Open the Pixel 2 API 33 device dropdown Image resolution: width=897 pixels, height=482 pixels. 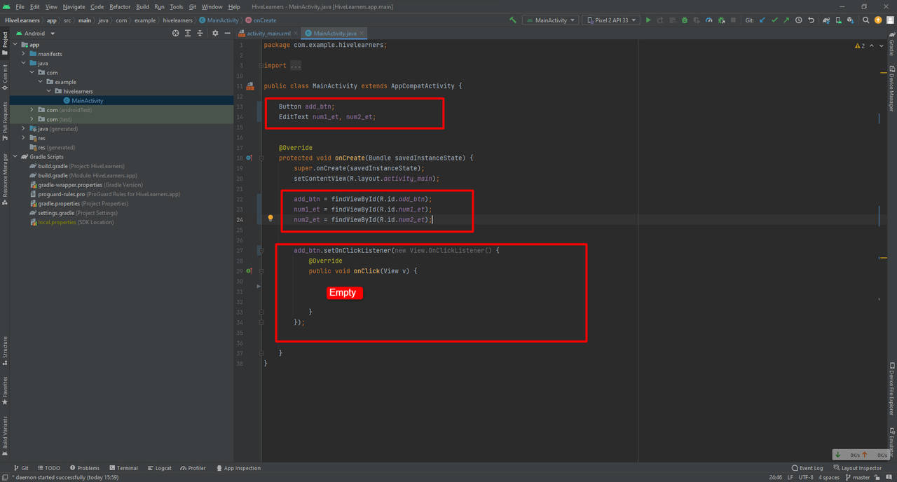tap(612, 20)
